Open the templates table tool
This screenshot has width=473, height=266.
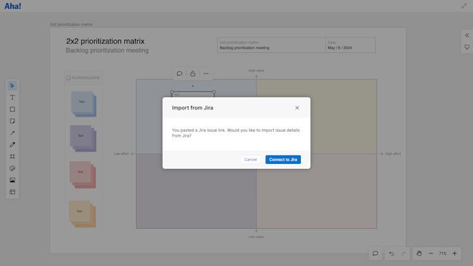pyautogui.click(x=13, y=192)
